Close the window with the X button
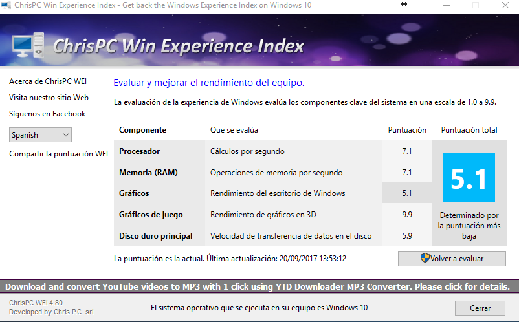 (x=505, y=5)
